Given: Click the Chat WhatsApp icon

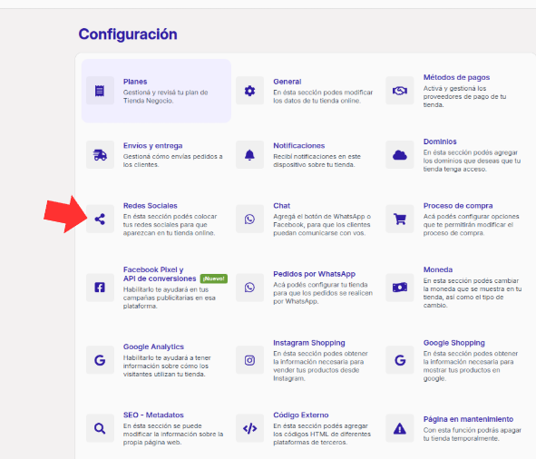Looking at the screenshot, I should (x=249, y=219).
